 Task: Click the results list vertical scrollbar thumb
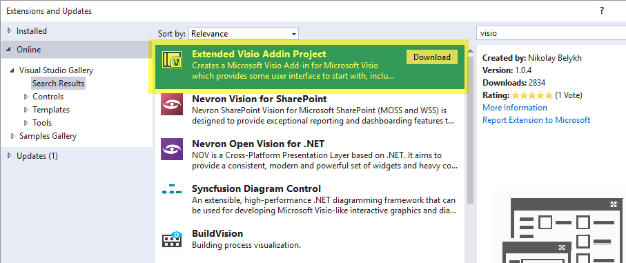[470, 130]
